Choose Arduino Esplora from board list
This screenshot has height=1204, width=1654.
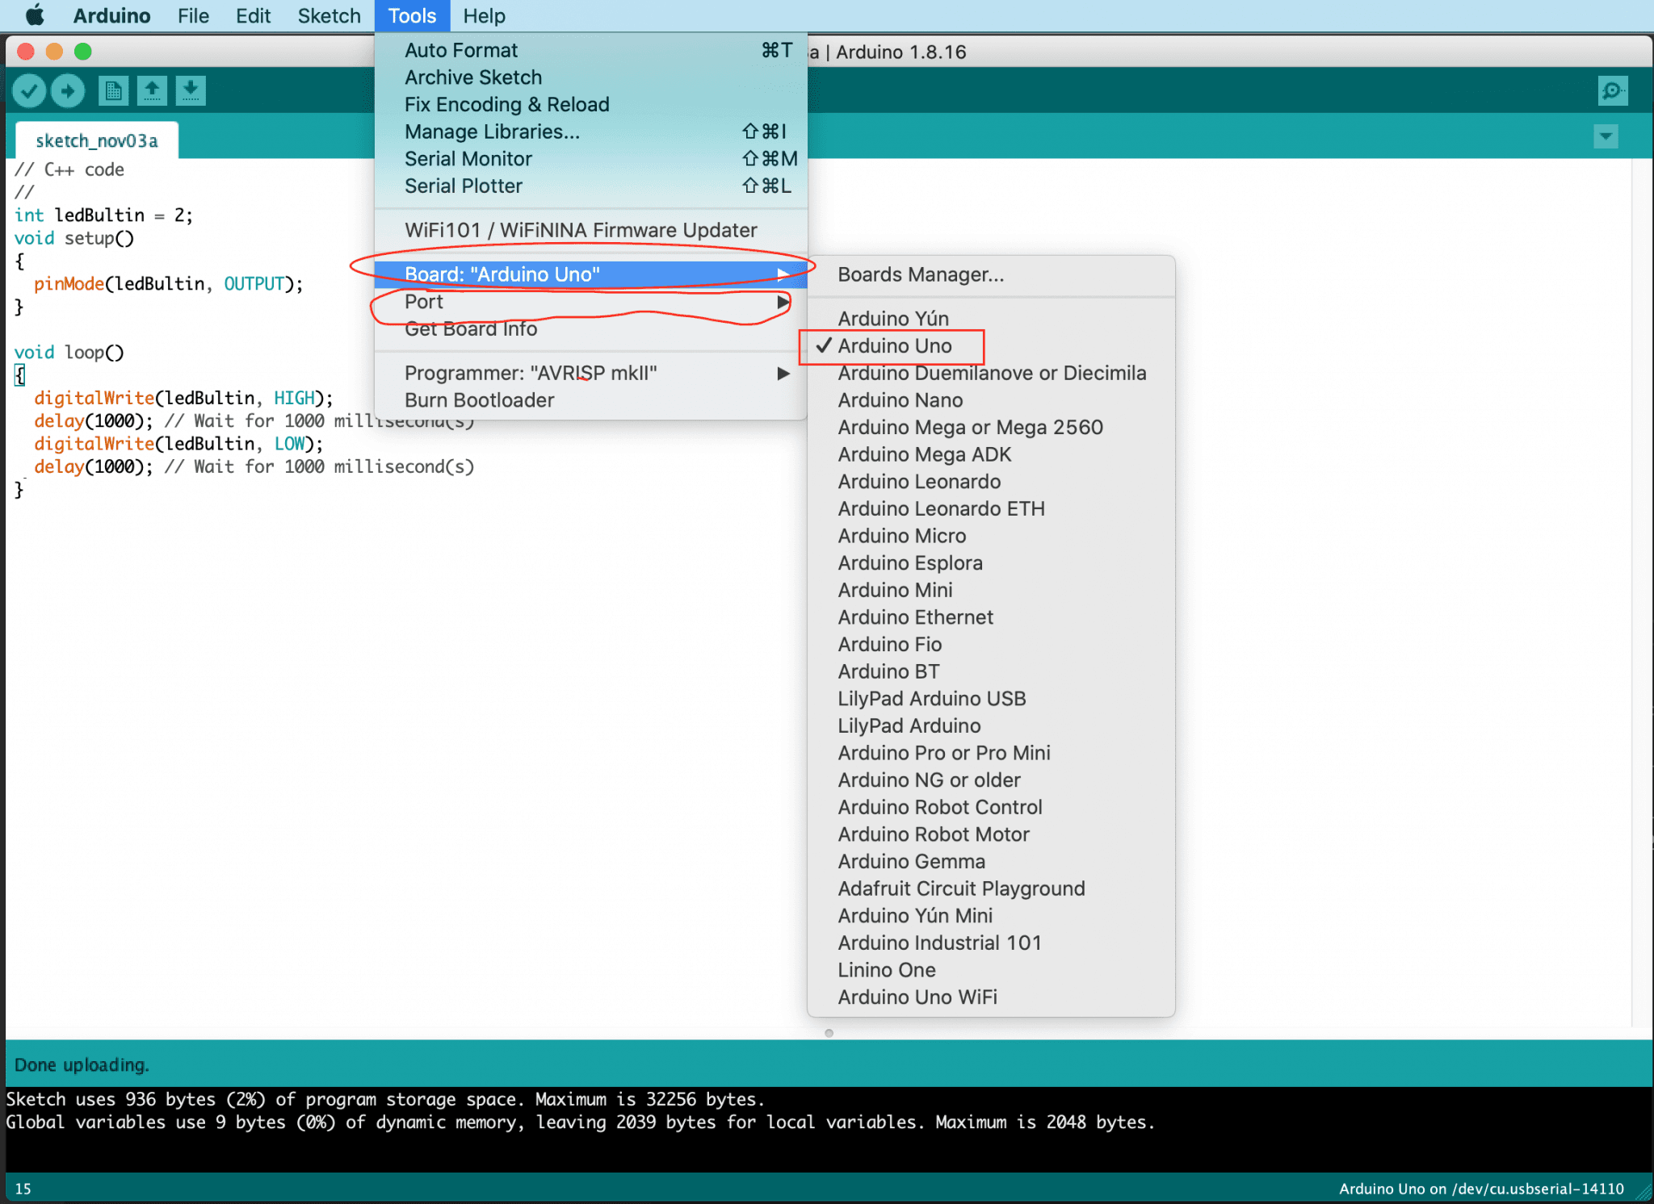pyautogui.click(x=991, y=563)
